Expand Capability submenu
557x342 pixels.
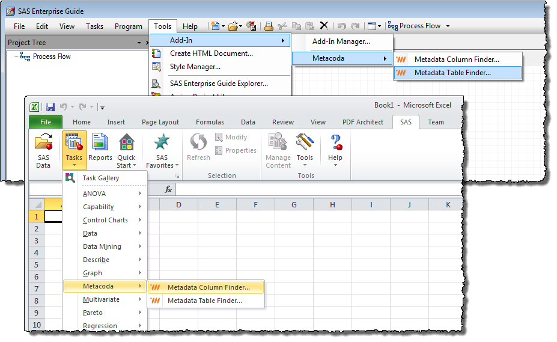tap(105, 207)
